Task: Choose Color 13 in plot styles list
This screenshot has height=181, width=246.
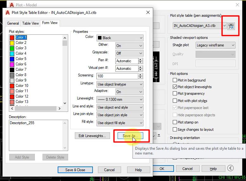Action: [22, 102]
